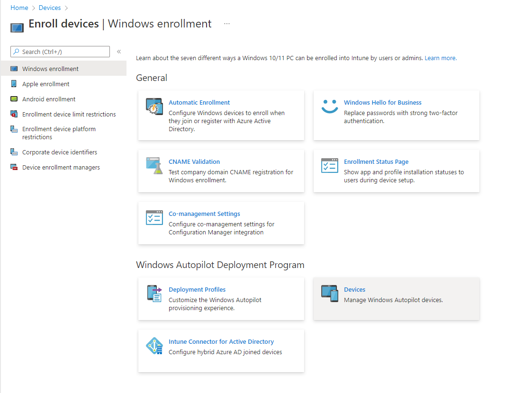523x393 pixels.
Task: Collapse the sidebar with the double chevron
Action: (119, 52)
